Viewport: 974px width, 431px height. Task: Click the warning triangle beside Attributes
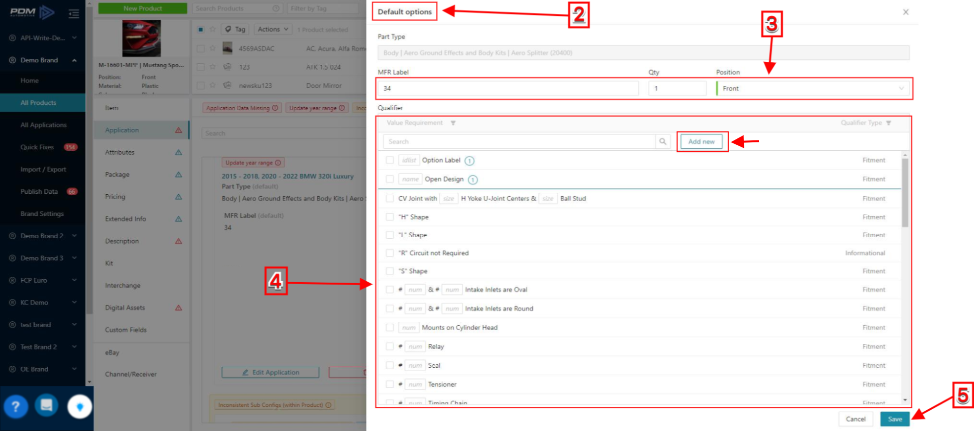(179, 152)
